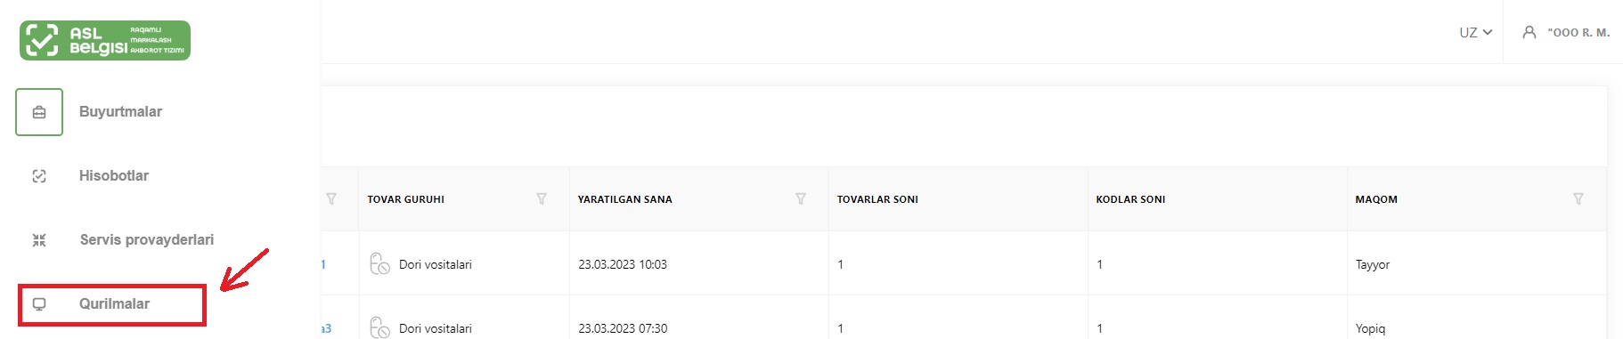Open order link ending in 3
The height and width of the screenshot is (339, 1623).
326,328
